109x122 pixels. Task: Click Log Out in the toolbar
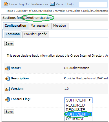[x=24, y=4]
